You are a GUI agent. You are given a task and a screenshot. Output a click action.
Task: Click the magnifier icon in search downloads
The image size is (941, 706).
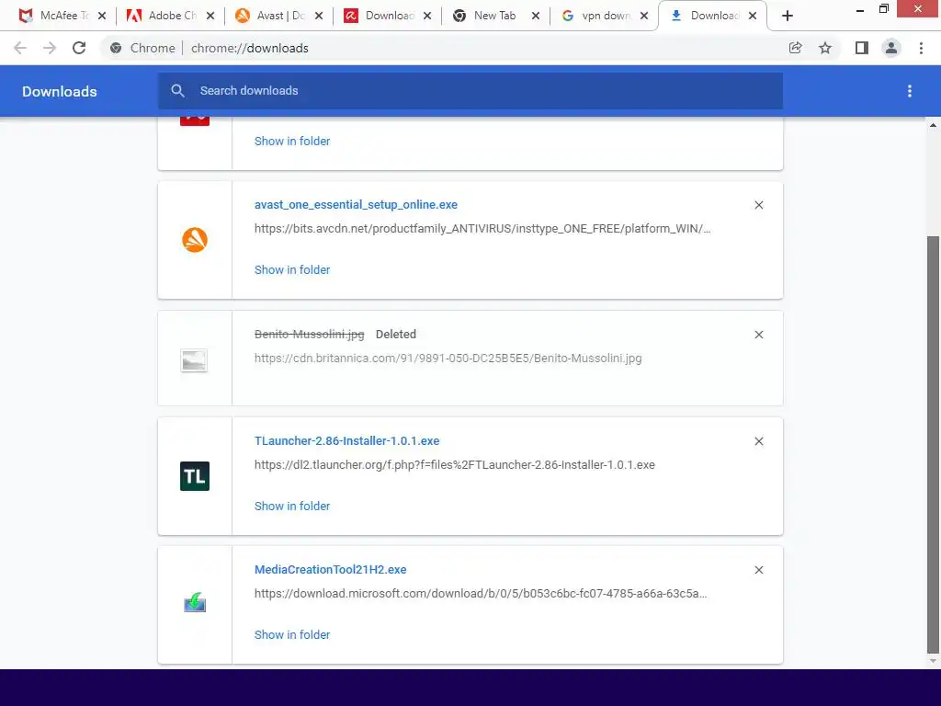pos(177,91)
